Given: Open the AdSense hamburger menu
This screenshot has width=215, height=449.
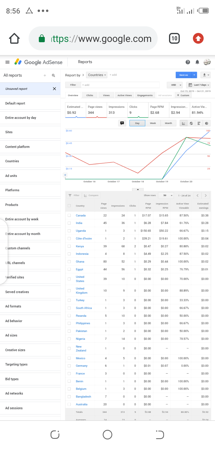Looking at the screenshot, I should (x=7, y=62).
